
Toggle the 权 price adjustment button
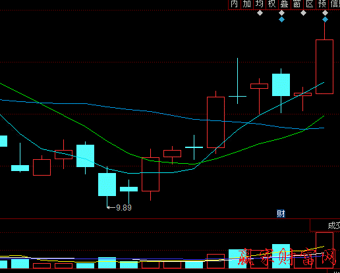point(272,4)
